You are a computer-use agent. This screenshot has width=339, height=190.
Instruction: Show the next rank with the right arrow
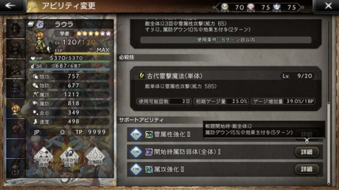point(301,7)
